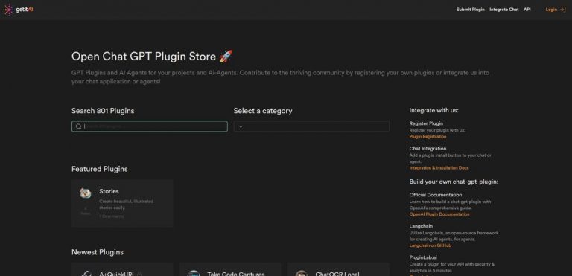Click the Stories plugin avatar icon

86,193
